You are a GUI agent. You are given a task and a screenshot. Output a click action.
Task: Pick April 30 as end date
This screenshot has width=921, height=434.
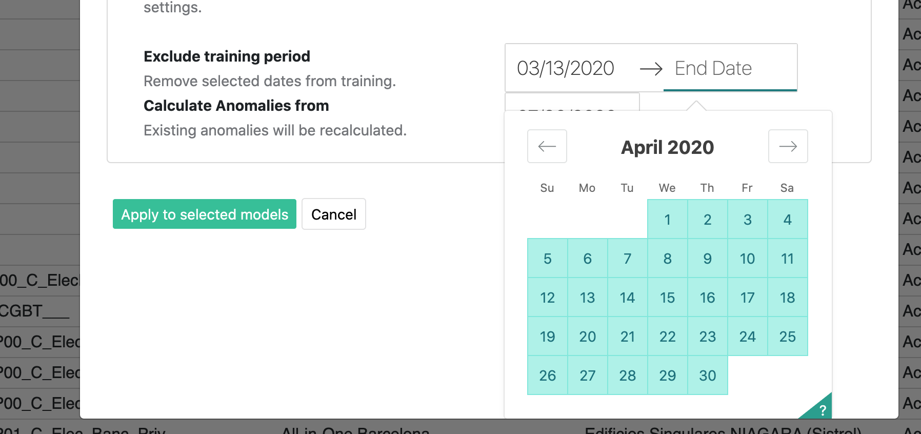708,375
